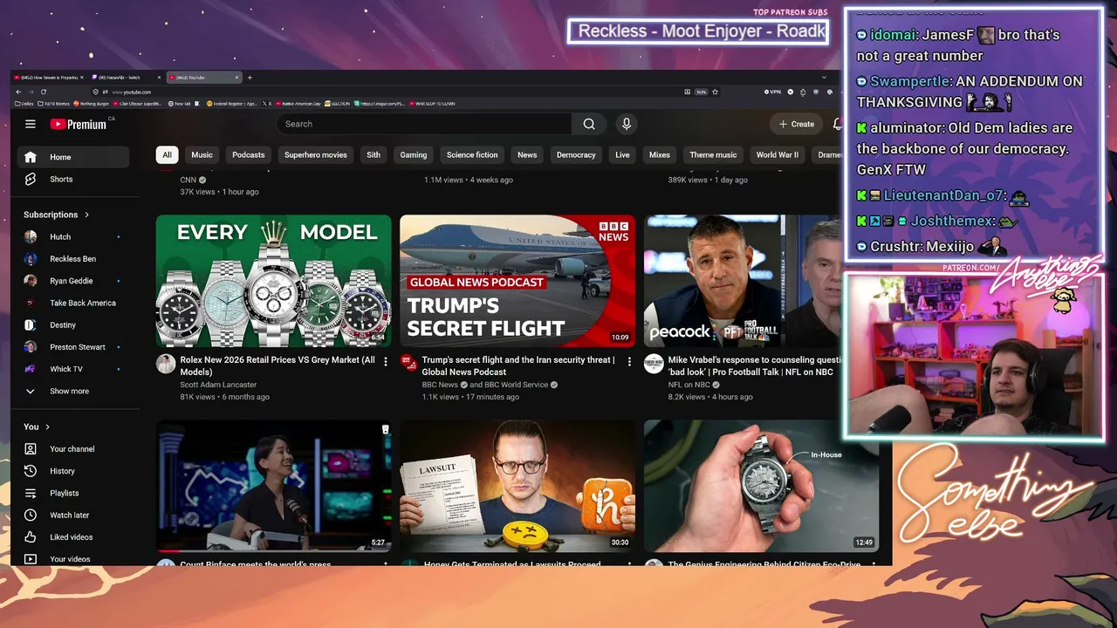Go back using the browser back arrow
1117x628 pixels.
(19, 92)
